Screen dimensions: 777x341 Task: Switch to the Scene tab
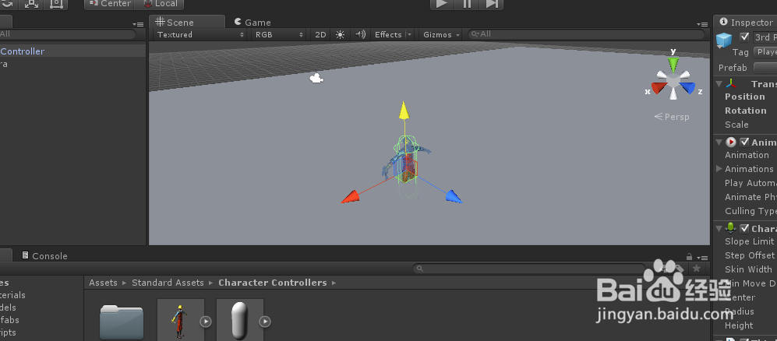click(x=187, y=22)
